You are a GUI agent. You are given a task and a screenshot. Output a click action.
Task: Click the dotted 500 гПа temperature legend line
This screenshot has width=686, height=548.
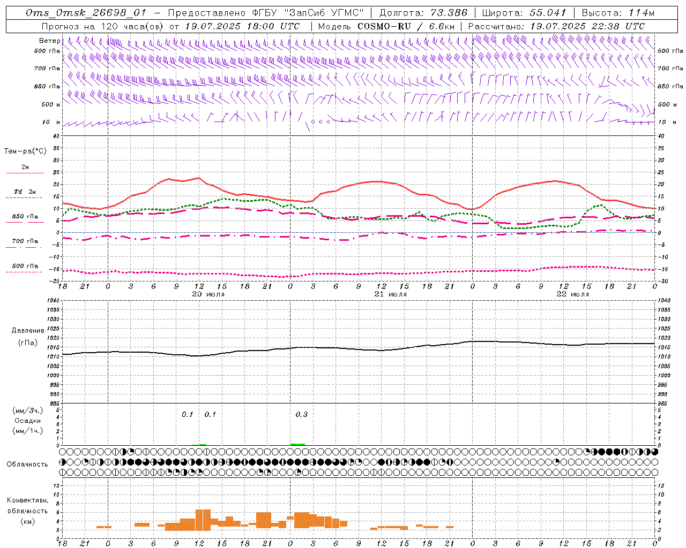pyautogui.click(x=24, y=272)
